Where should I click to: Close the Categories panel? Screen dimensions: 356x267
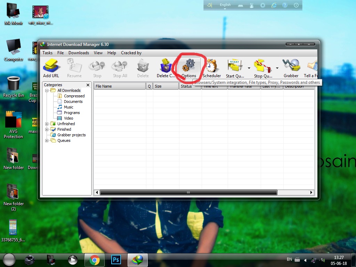pyautogui.click(x=88, y=85)
